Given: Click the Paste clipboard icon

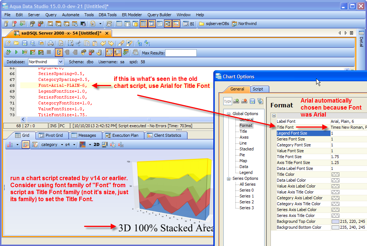Looking at the screenshot, I should pyautogui.click(x=95, y=43).
